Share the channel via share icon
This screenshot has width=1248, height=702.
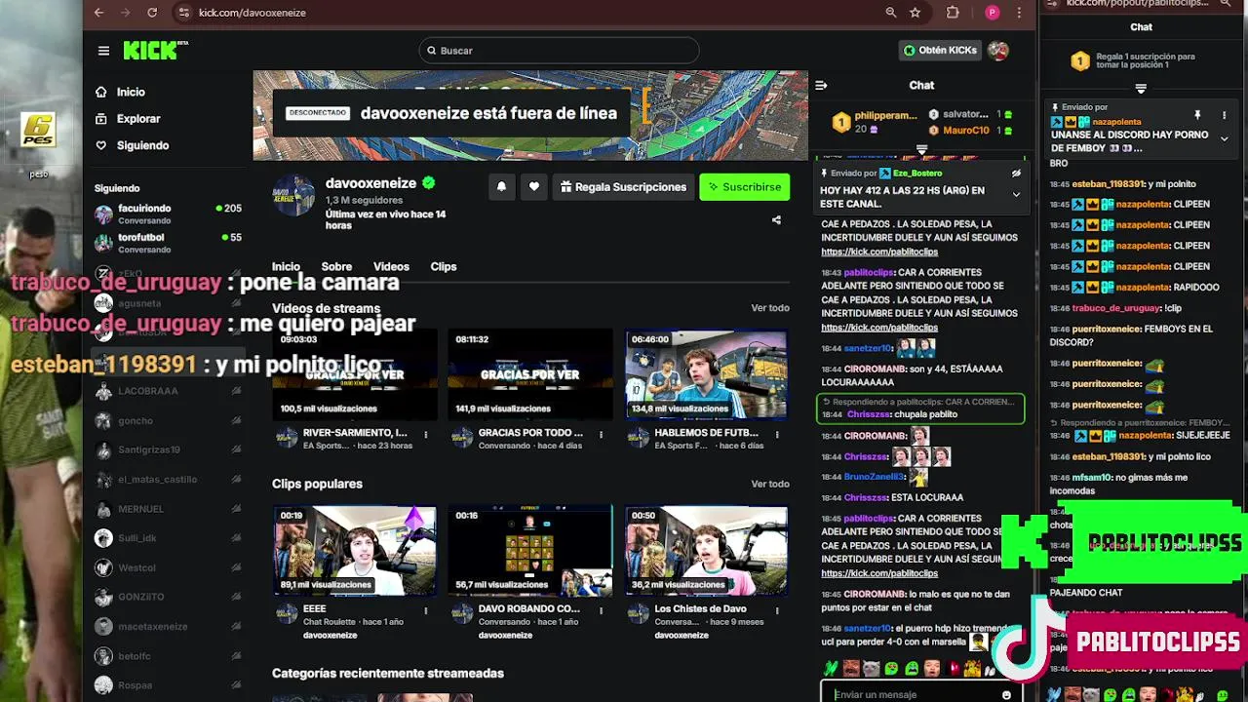776,220
